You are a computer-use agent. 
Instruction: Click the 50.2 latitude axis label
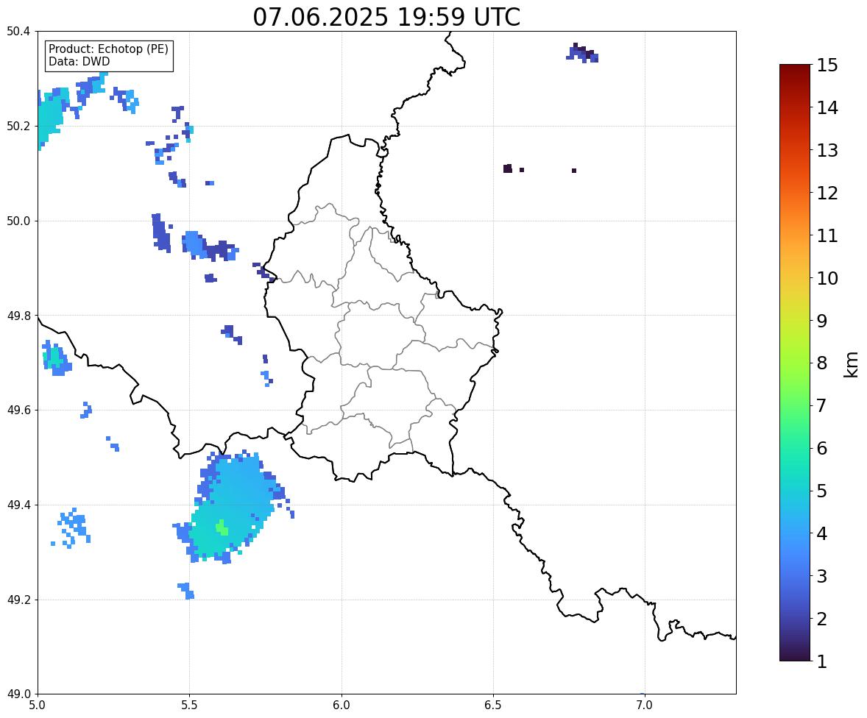tap(18, 126)
